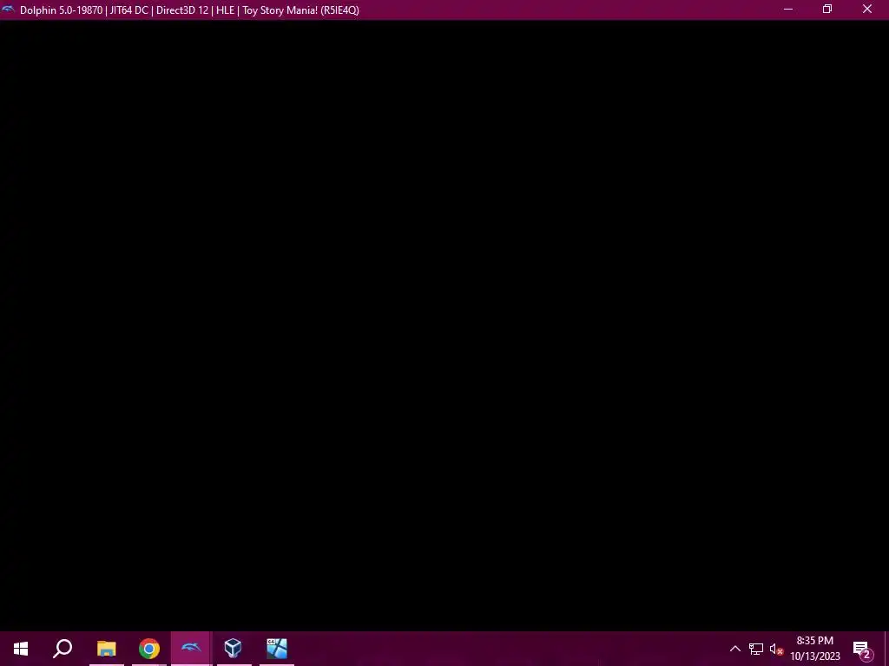The image size is (889, 666).
Task: Click the muted volume tray icon
Action: tap(776, 649)
